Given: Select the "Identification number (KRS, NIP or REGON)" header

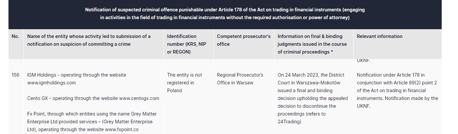Looking at the screenshot, I should click(186, 44).
